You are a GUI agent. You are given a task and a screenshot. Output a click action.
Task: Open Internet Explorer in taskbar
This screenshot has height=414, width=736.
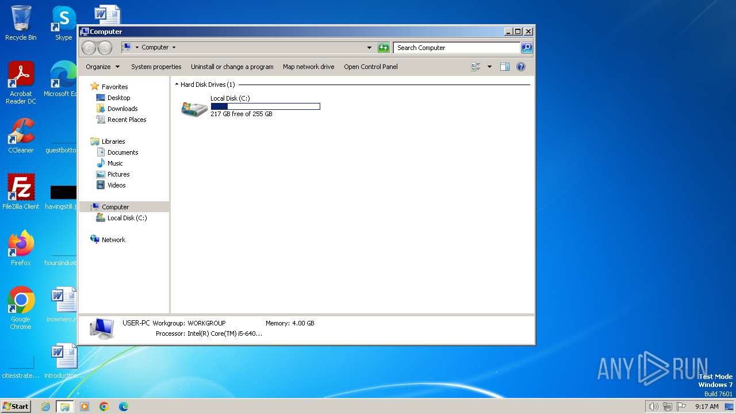pos(46,407)
